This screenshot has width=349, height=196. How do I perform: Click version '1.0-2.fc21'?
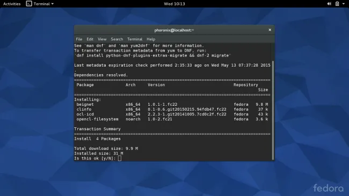[160, 119]
